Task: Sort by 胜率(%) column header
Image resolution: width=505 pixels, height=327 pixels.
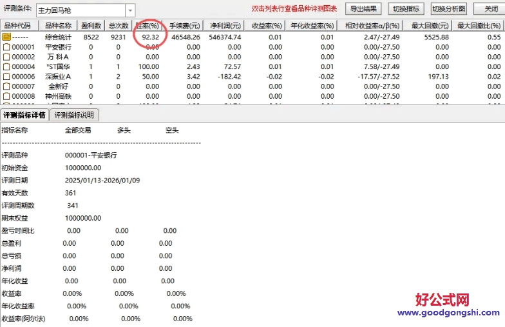Action: 147,26
